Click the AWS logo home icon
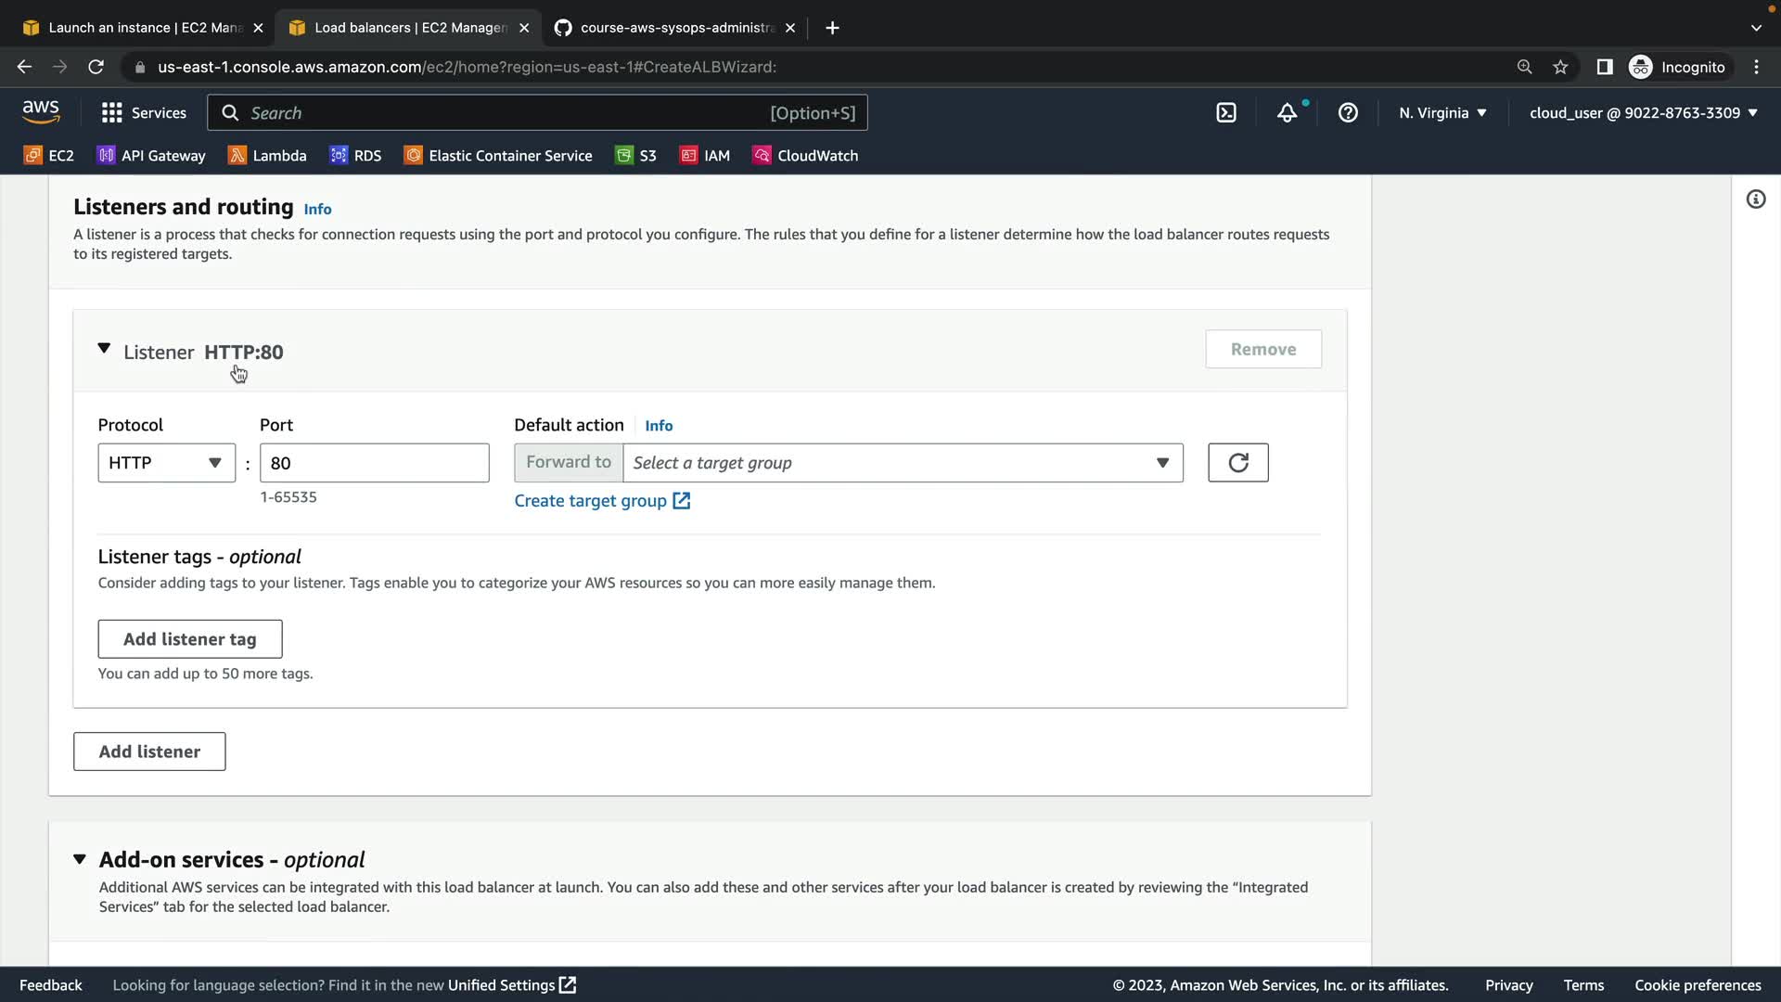Image resolution: width=1781 pixels, height=1002 pixels. point(41,112)
